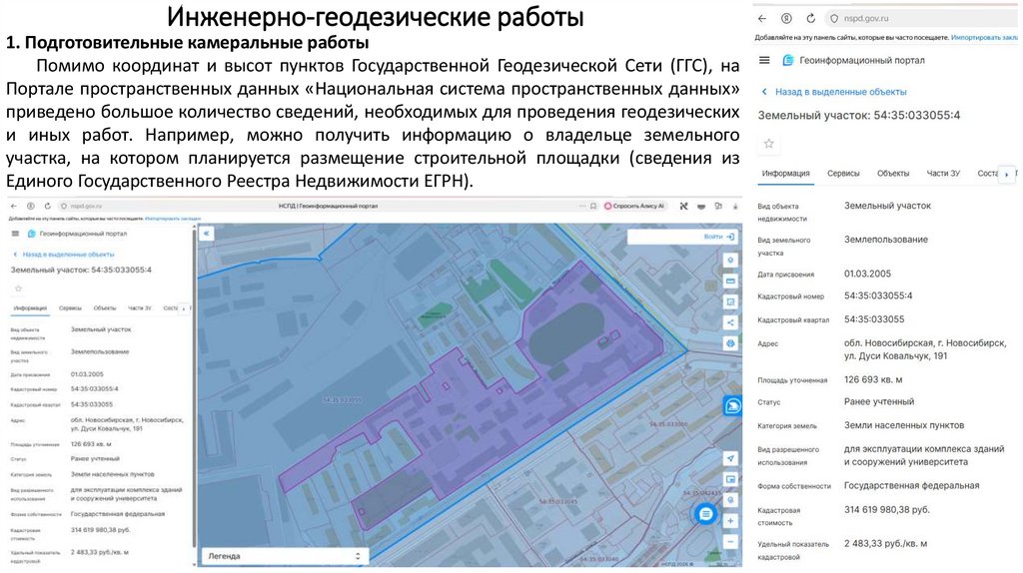Screen dimensions: 1023x573
Task: Click Yandex icon in enlarged browser panel
Action: (787, 18)
